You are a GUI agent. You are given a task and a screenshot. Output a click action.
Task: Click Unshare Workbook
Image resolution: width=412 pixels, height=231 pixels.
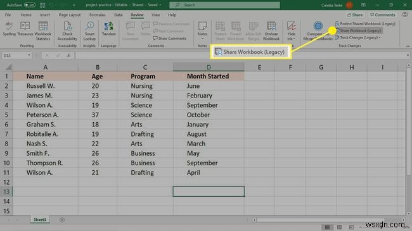coord(271,31)
